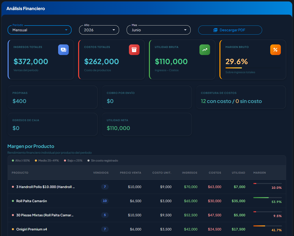Click the Ingresos Totales cash icon
This screenshot has width=294, height=236.
(63, 50)
